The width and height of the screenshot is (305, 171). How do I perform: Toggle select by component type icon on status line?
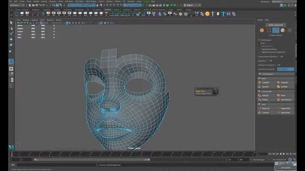click(61, 5)
